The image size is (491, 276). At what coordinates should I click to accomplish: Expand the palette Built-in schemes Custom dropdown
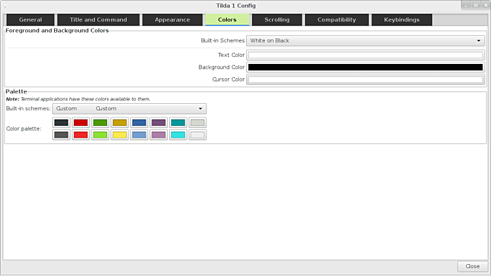pyautogui.click(x=129, y=108)
